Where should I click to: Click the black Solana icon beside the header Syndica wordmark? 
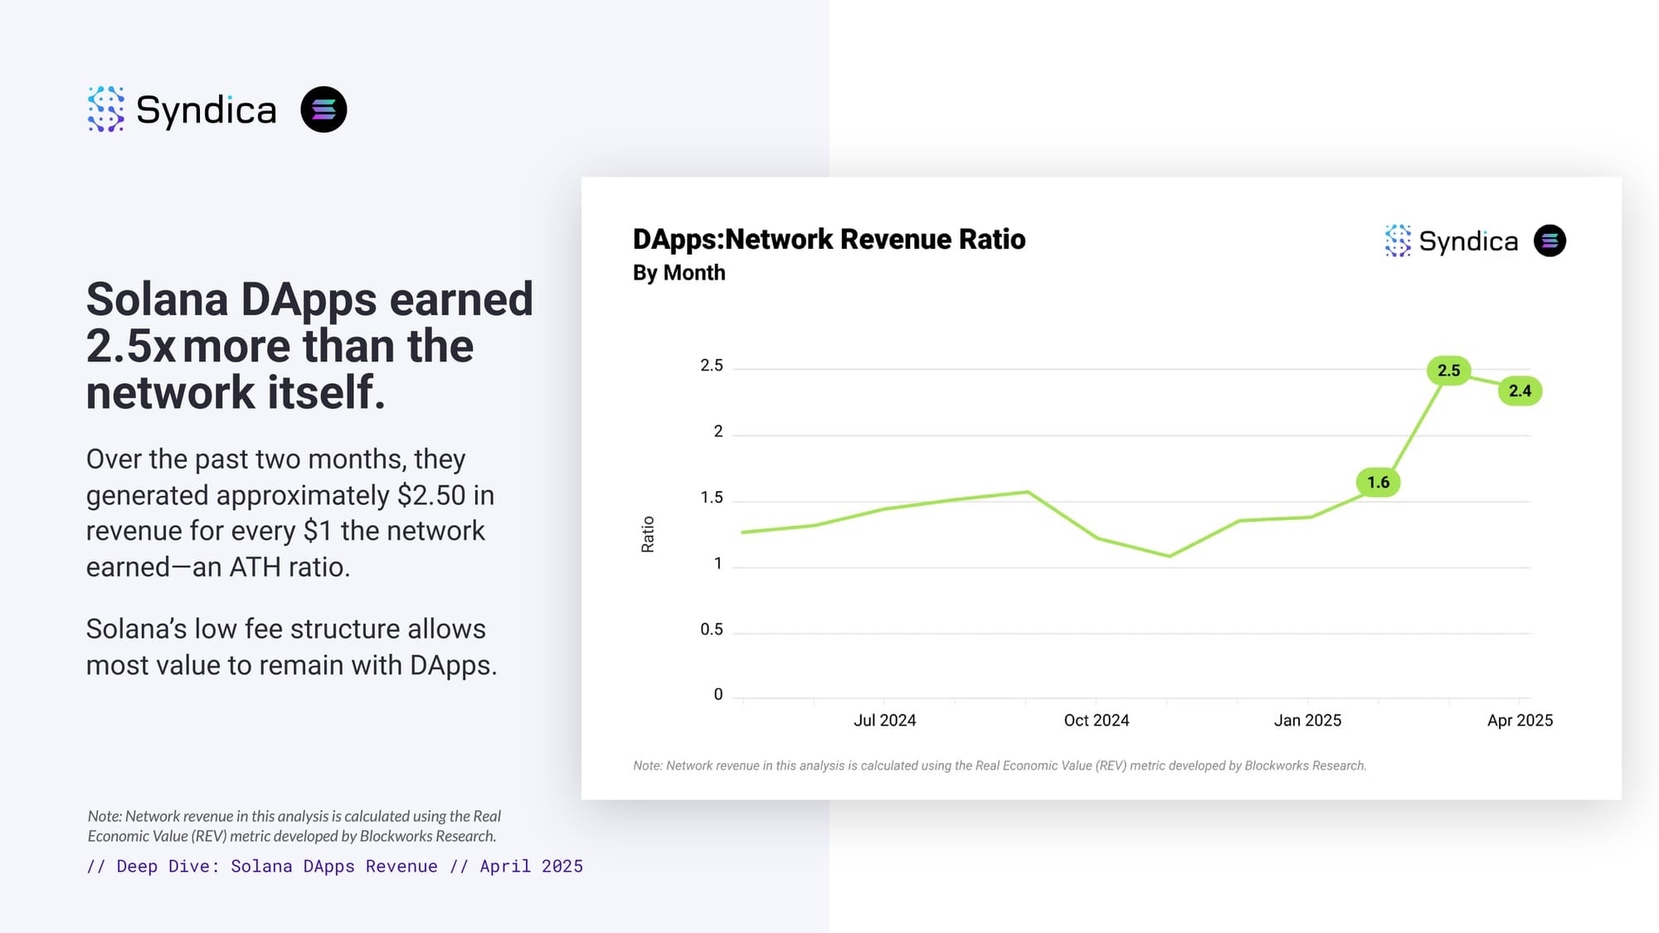click(x=324, y=109)
